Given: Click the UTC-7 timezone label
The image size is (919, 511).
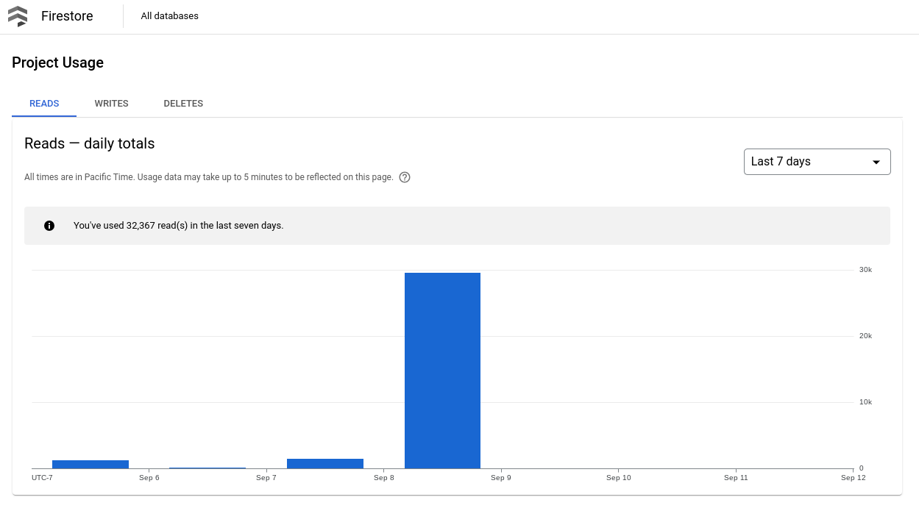Looking at the screenshot, I should [x=41, y=477].
